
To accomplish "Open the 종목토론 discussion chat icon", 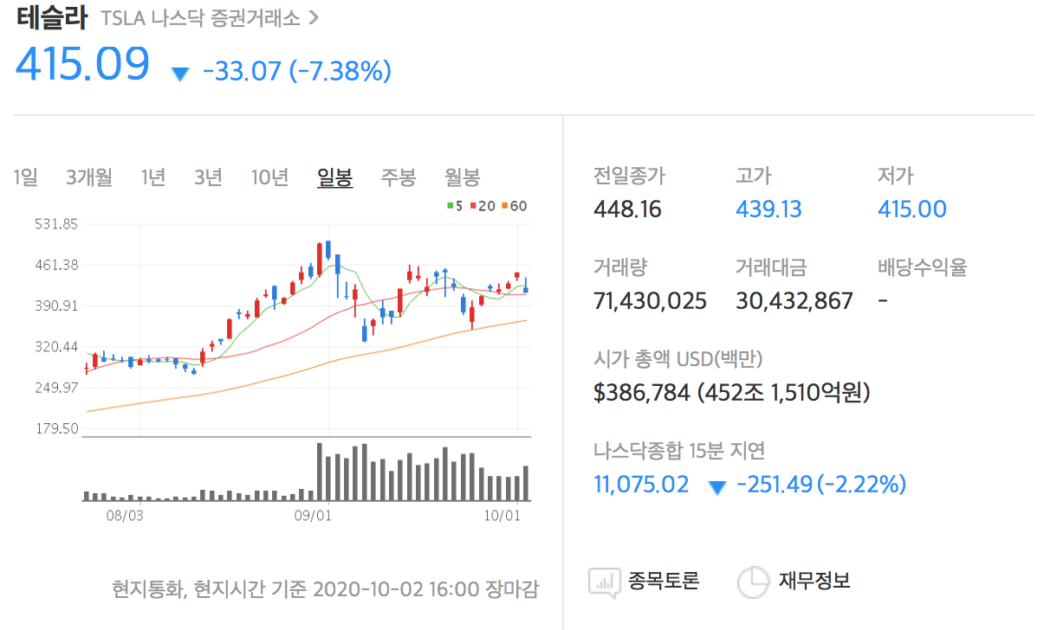I will [x=605, y=582].
